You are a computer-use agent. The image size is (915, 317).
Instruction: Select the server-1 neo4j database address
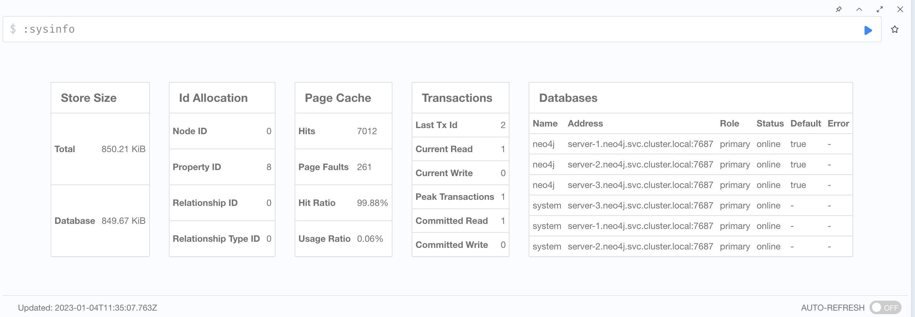(640, 144)
